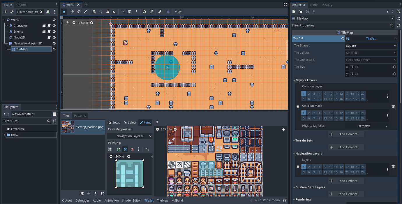Select the Rotate tool
Image resolution: width=402 pixels, height=204 pixels.
click(x=79, y=12)
